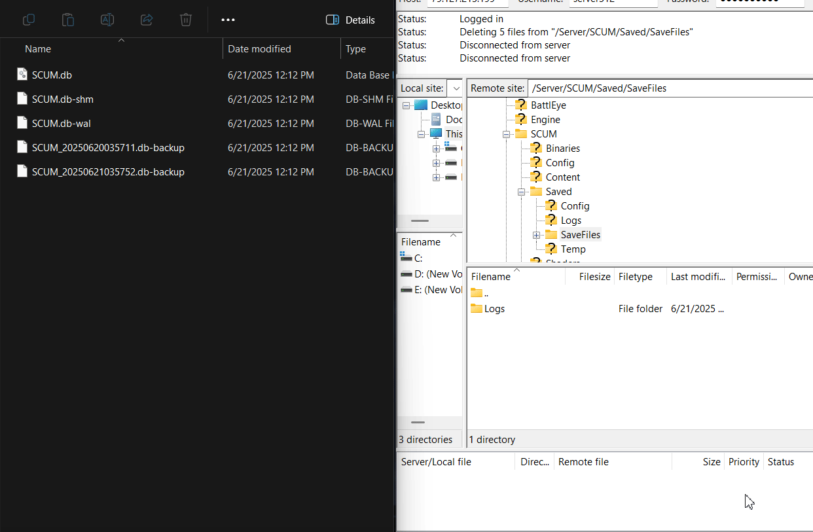Click the Binaries folder icon in remote tree
The height and width of the screenshot is (532, 813).
[x=536, y=148]
